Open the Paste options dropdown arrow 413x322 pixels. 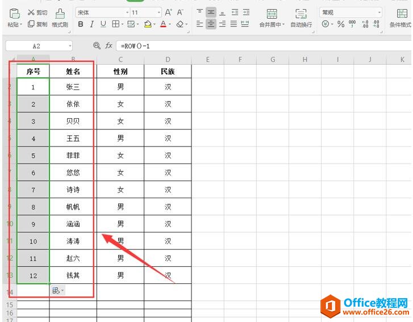21,24
